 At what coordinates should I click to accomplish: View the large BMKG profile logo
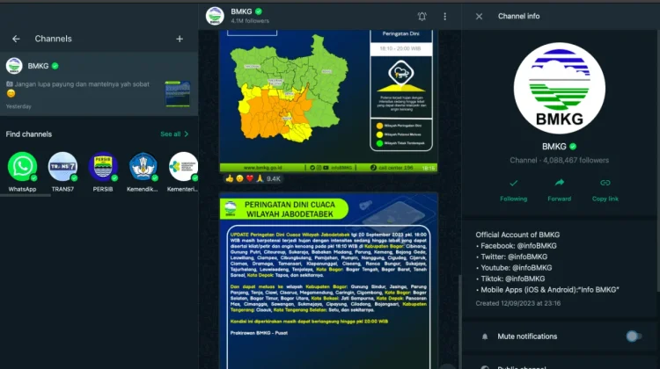560,88
